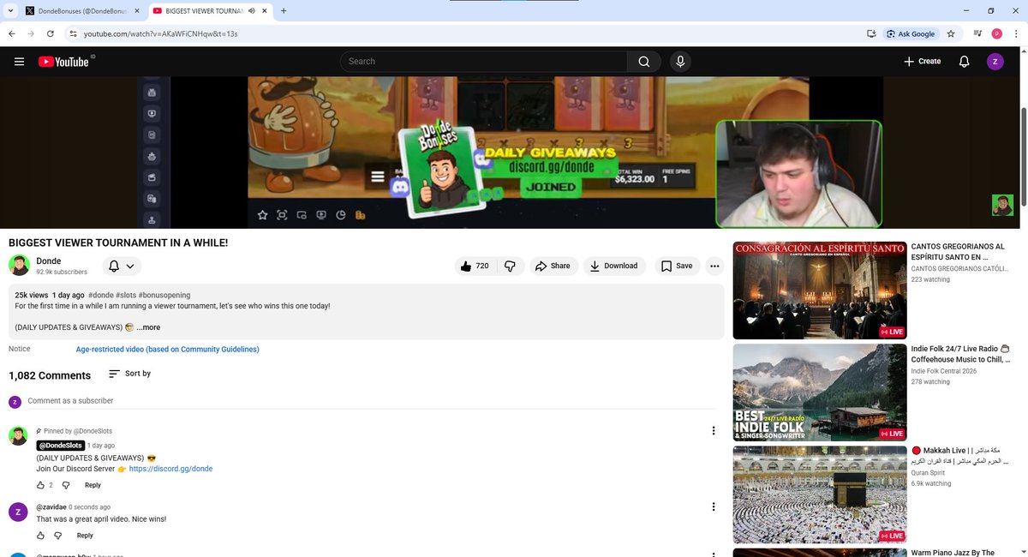Screen dimensions: 1028x557
Task: Dislike the pinned DondeSlots comment
Action: click(x=66, y=485)
